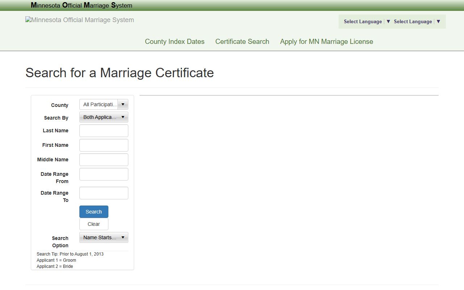Image resolution: width=464 pixels, height=290 pixels.
Task: Click the Applicant 1 = Groom text
Action: click(56, 260)
